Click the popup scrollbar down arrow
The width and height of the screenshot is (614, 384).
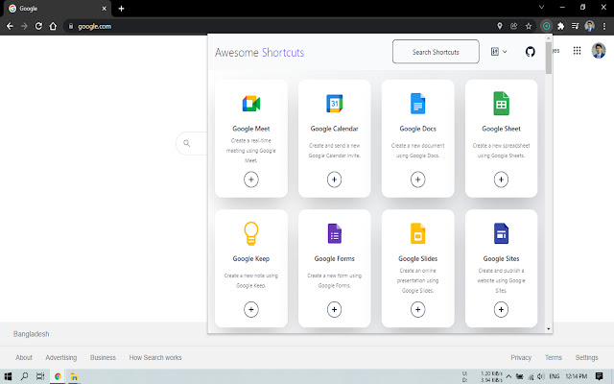click(549, 328)
